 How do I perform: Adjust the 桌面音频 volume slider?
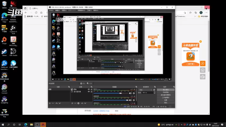(111, 100)
